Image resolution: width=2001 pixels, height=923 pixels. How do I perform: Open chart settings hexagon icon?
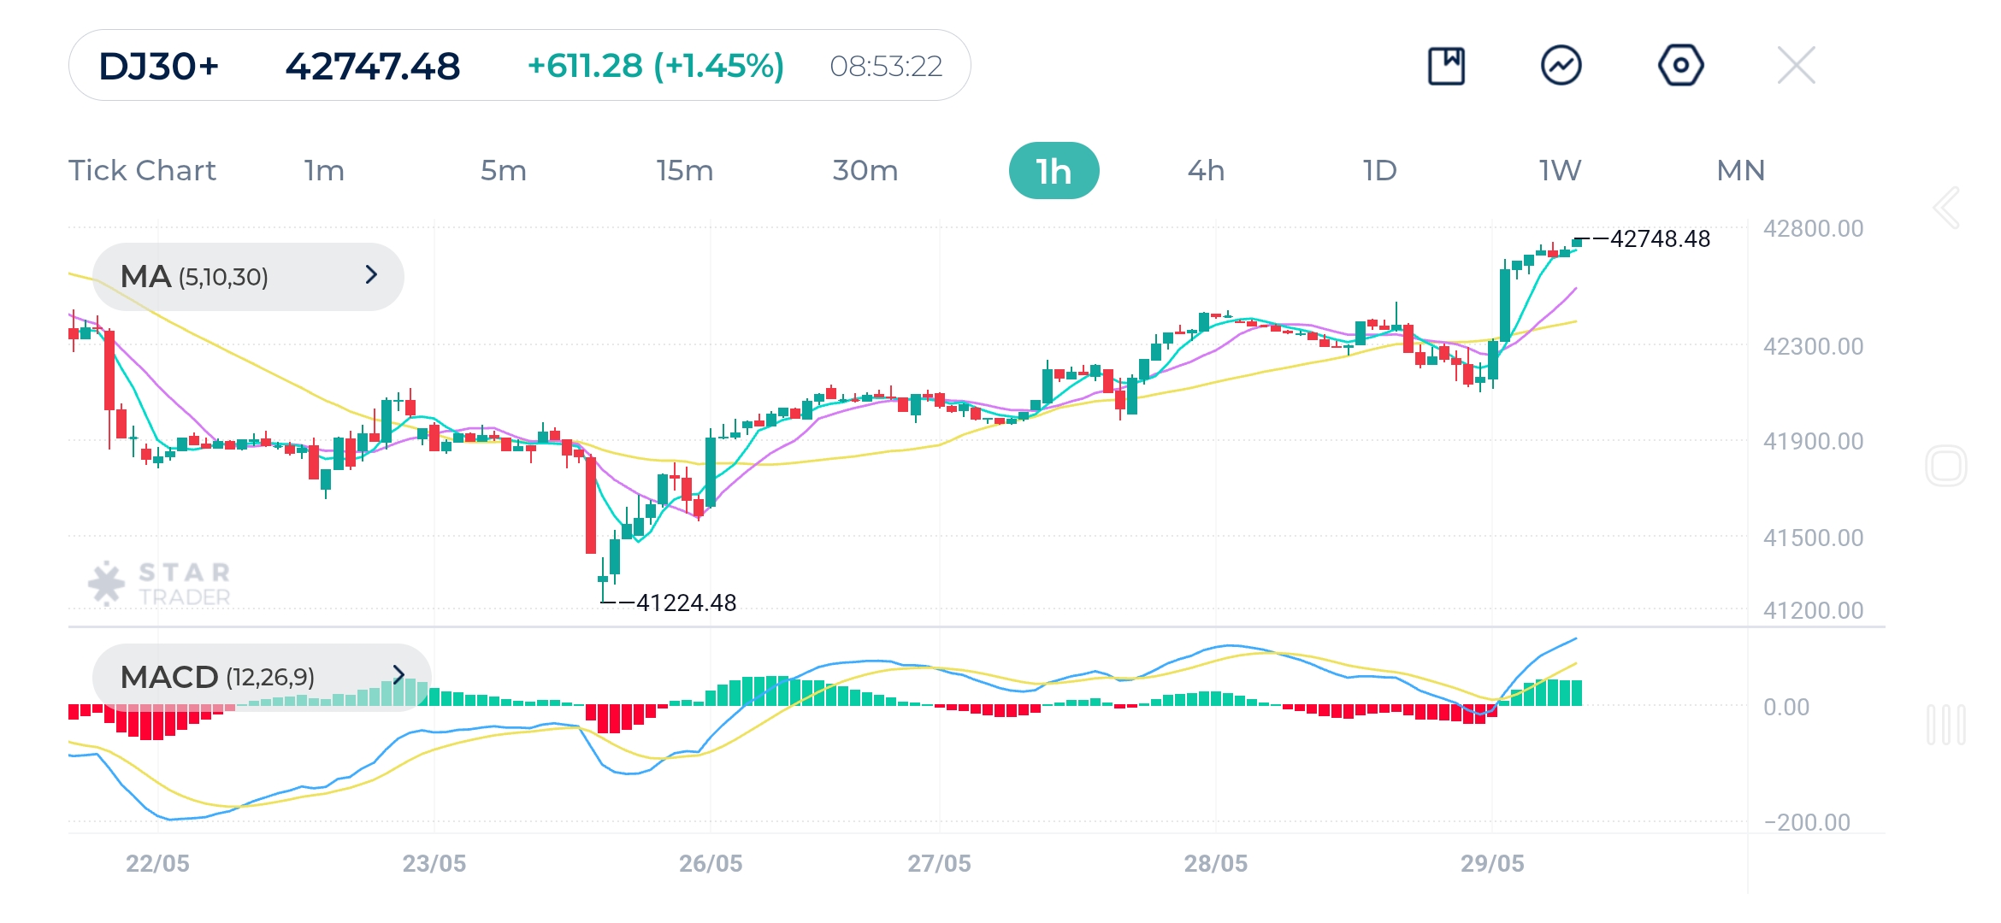coord(1680,66)
